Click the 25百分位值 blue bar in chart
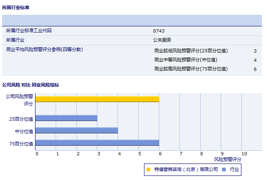This screenshot has width=267, height=180. point(66,118)
